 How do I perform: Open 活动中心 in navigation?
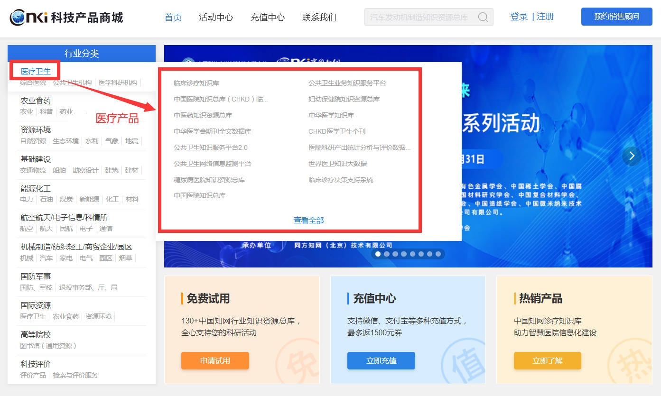point(216,18)
